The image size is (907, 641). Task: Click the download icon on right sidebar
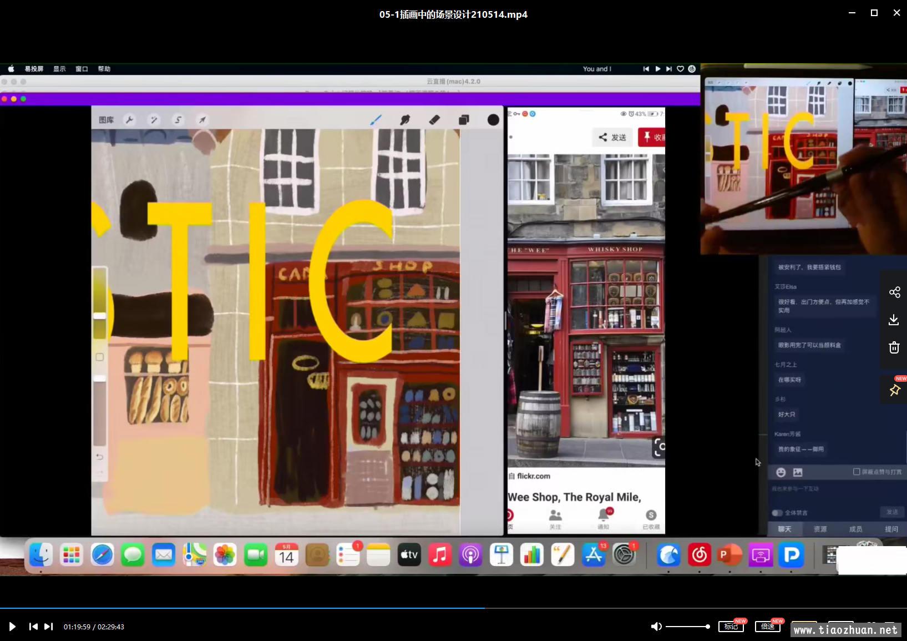point(894,320)
